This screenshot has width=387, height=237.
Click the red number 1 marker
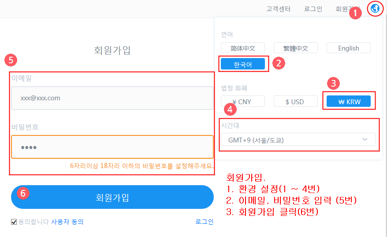click(355, 13)
